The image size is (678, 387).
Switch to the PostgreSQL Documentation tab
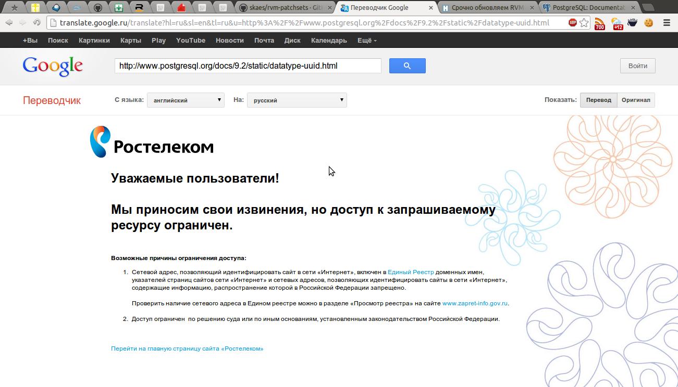[x=589, y=8]
